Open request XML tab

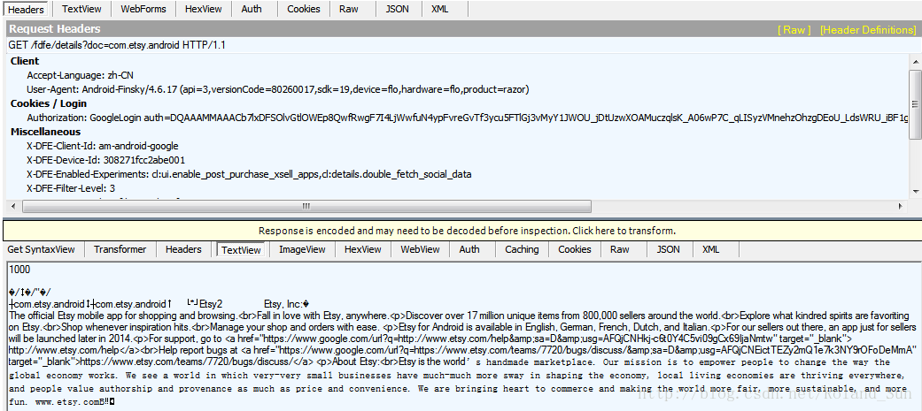point(440,9)
